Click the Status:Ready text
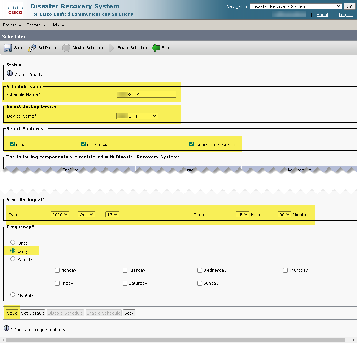357x343 pixels. click(29, 75)
